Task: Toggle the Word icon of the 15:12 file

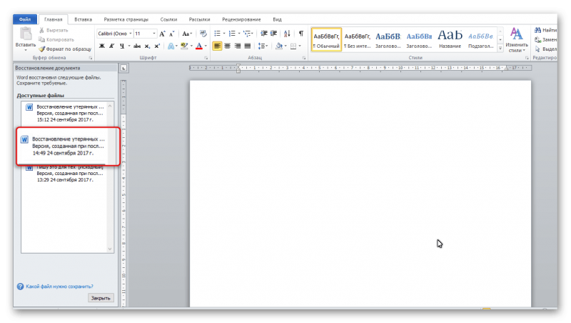Action: click(29, 107)
